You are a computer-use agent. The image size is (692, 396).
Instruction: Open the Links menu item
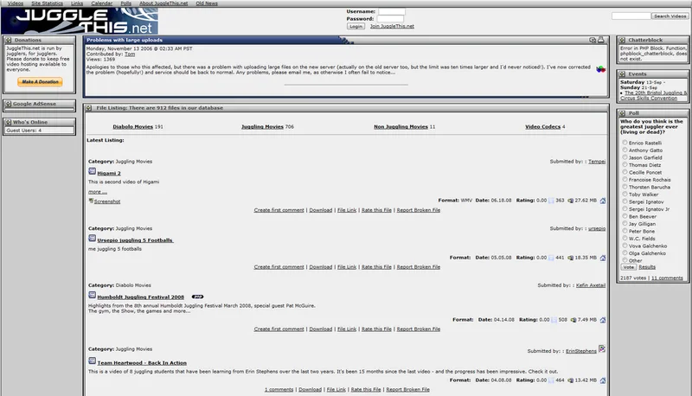click(x=77, y=3)
